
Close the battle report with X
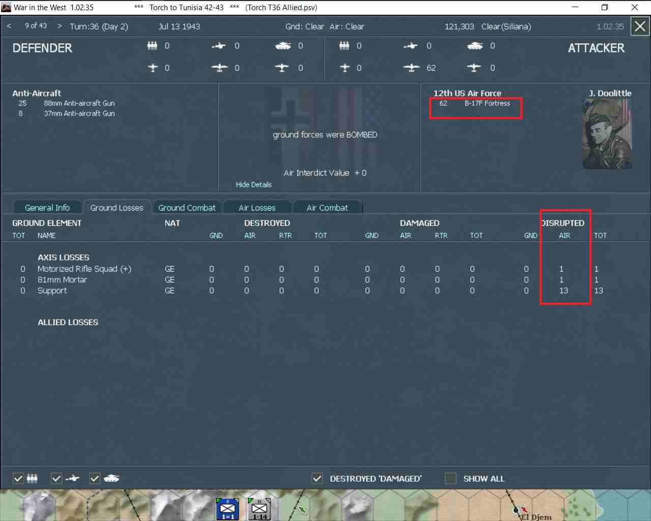tap(640, 26)
